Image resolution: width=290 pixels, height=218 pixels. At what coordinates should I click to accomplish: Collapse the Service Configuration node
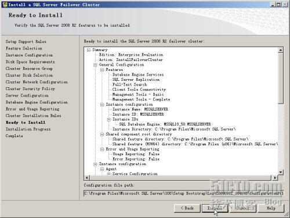109,174
